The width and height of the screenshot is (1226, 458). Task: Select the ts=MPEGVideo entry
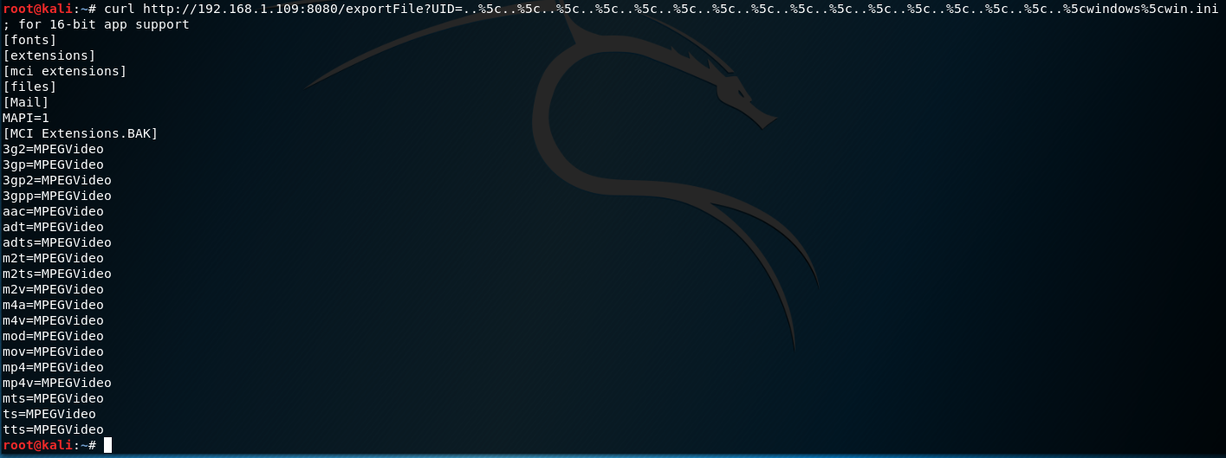tap(49, 414)
